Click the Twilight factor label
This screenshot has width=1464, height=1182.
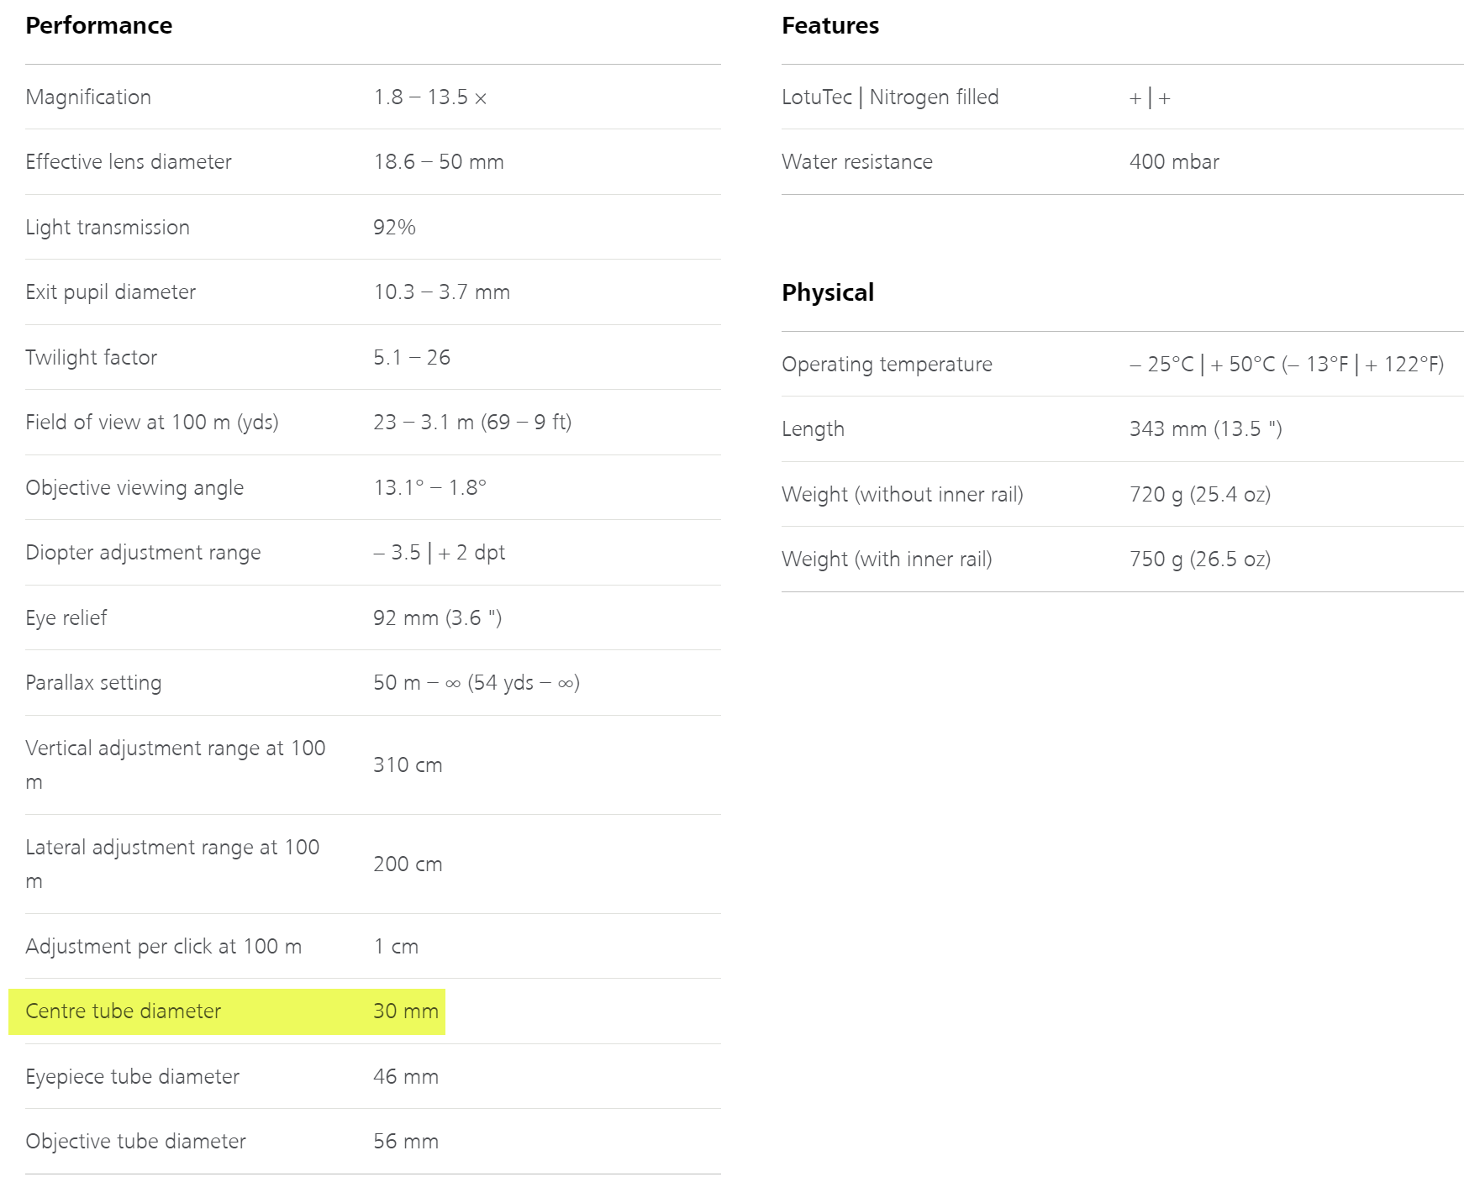coord(91,358)
